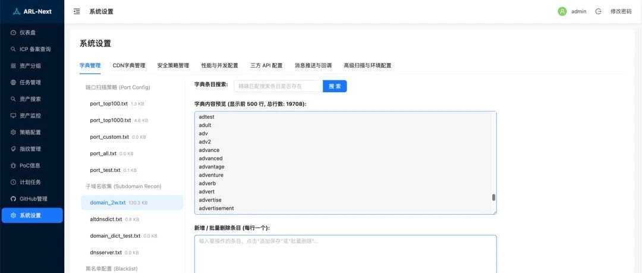Click the PoC信息 bug icon

point(13,165)
